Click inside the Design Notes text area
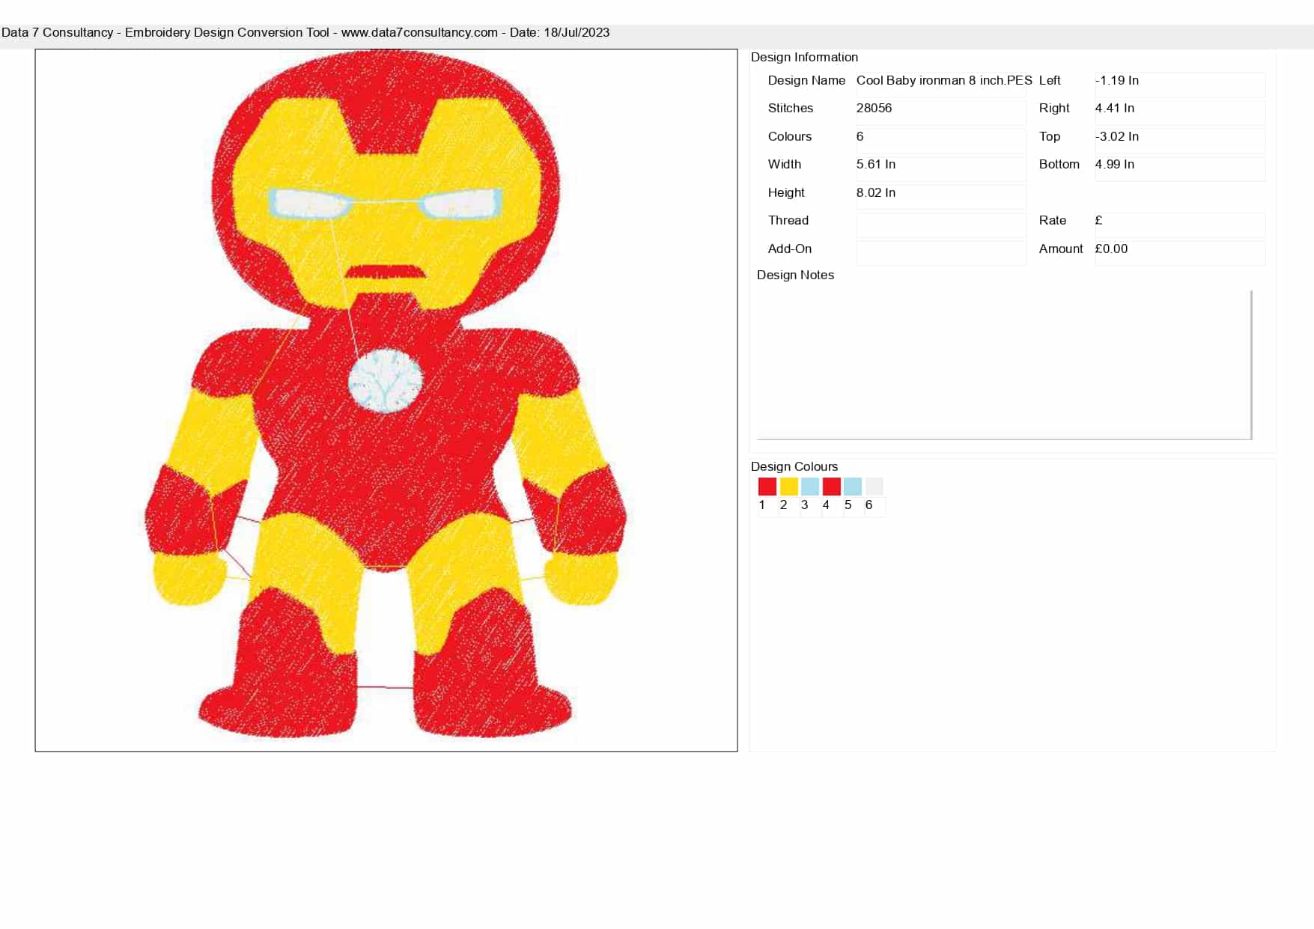 1004,365
